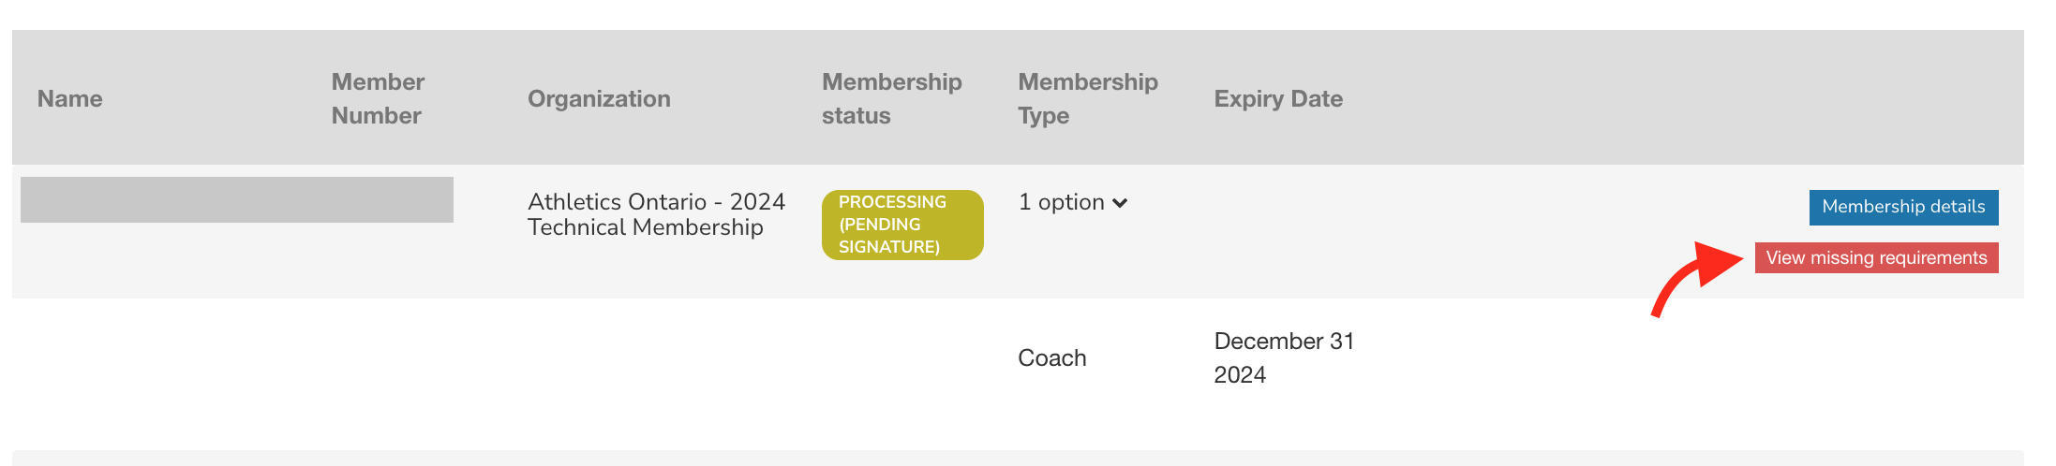Click the redacted member name box

(237, 199)
